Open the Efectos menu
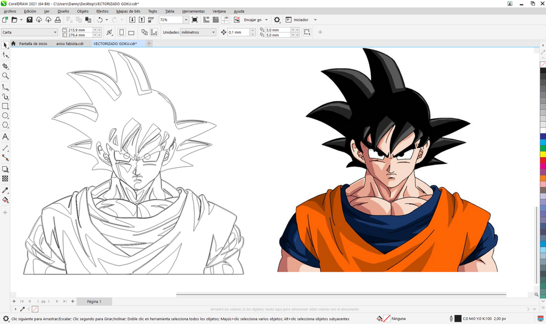This screenshot has width=546, height=324. click(x=102, y=11)
